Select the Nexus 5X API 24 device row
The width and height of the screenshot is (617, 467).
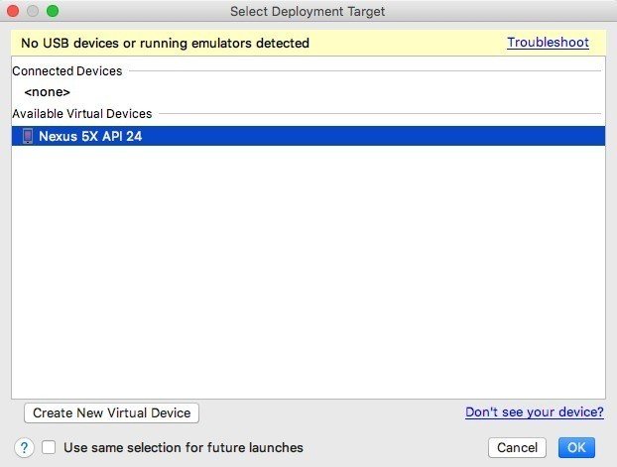(90, 137)
